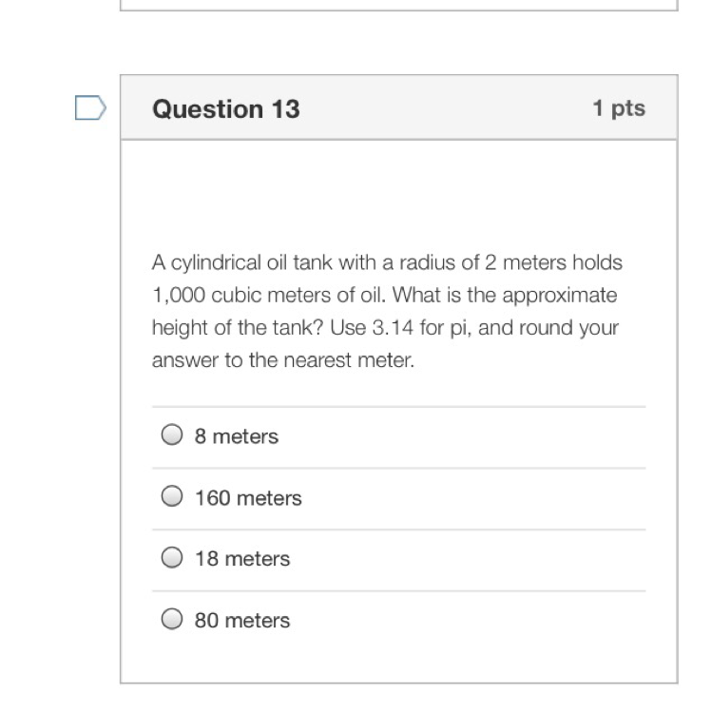Click empty space right of 80 meters
Viewport: 711px width, 713px height.
(475, 621)
